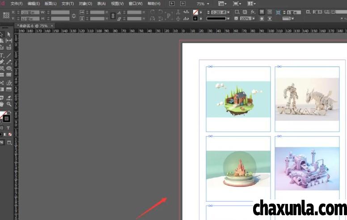Toggle constrain width and height proportions
Image resolution: width=347 pixels, height=220 pixels.
point(74,16)
